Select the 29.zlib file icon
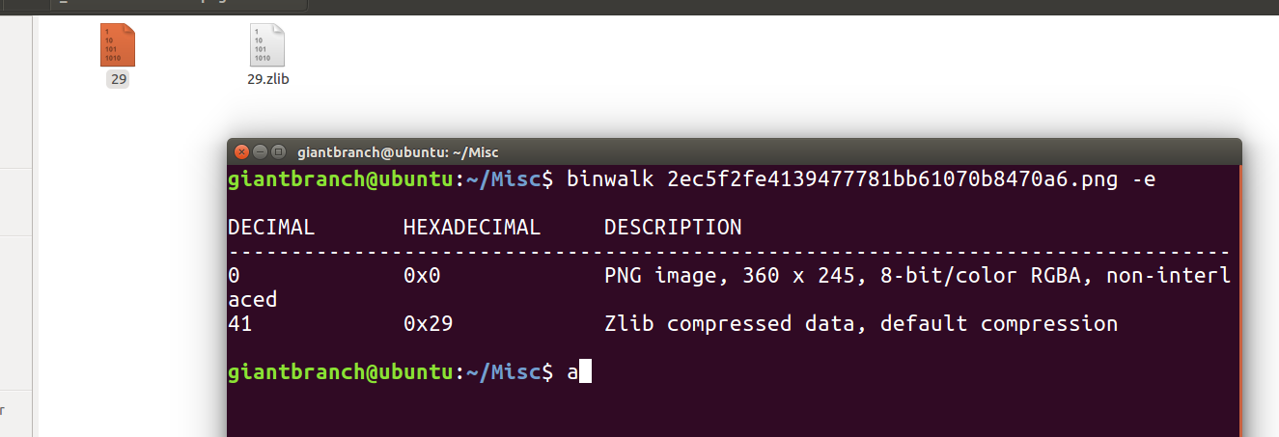The image size is (1279, 437). click(267, 44)
